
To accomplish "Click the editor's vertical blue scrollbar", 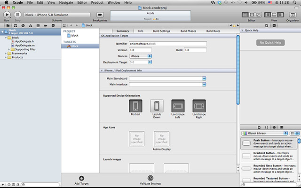I will tap(238, 70).
